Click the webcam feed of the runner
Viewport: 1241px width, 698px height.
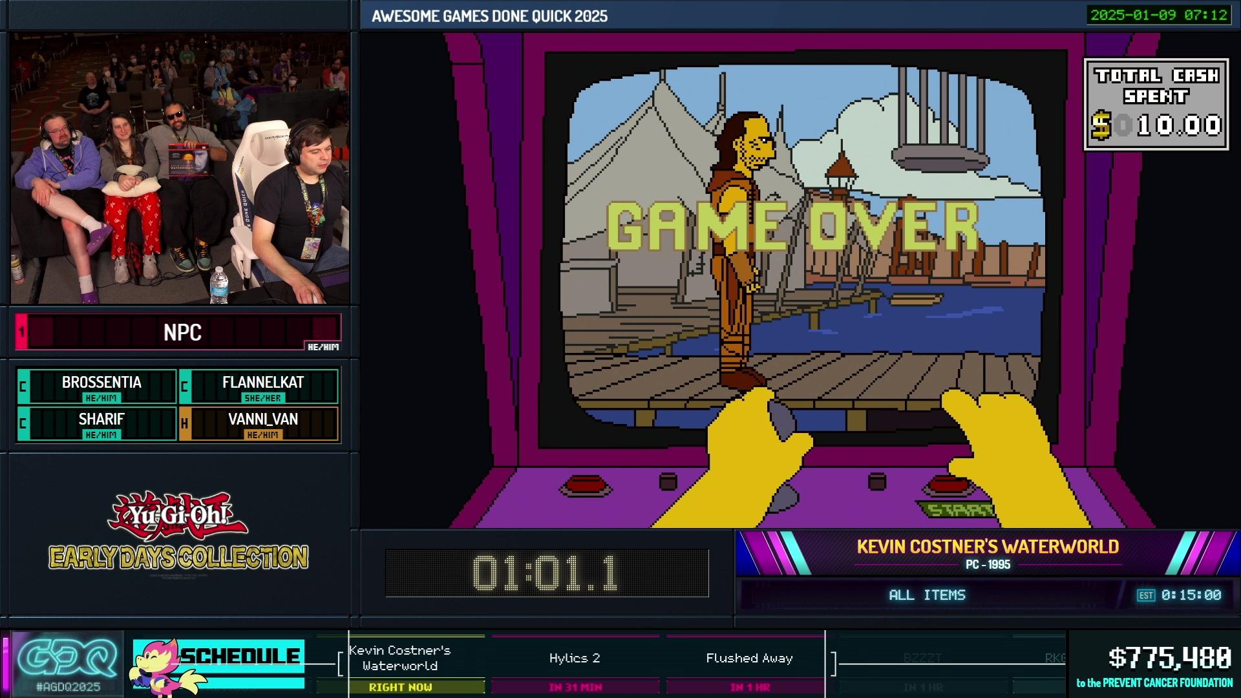tap(180, 169)
